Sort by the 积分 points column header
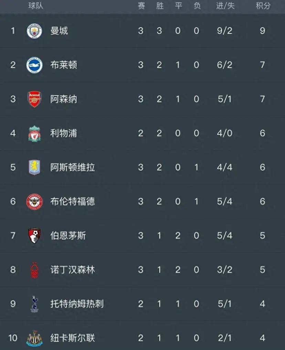The image size is (285, 350). click(x=263, y=6)
